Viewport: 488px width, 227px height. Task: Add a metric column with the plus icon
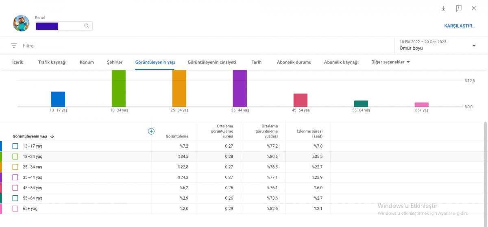tap(151, 131)
